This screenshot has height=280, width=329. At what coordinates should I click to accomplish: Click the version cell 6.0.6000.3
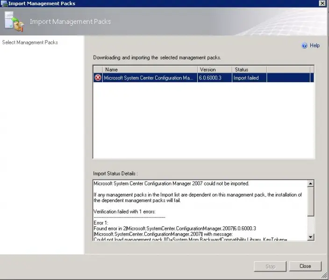[x=210, y=78]
